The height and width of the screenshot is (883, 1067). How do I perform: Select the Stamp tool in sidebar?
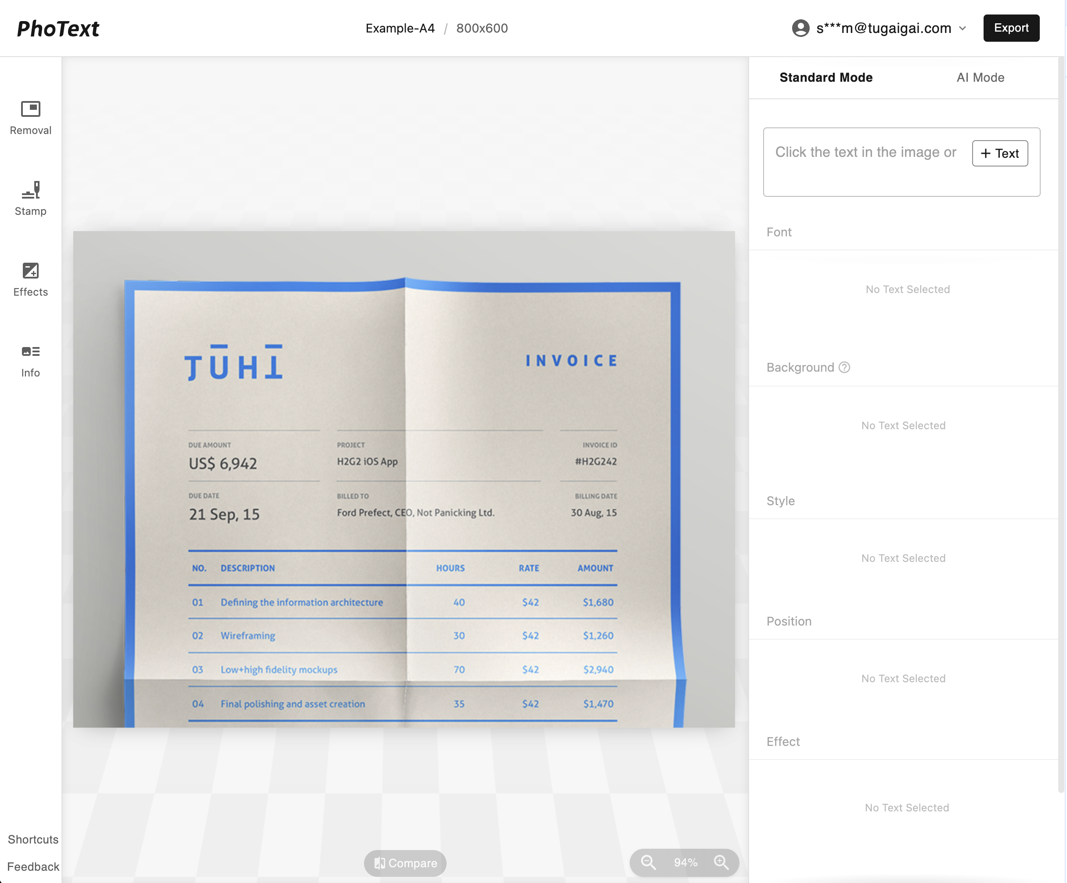click(x=30, y=196)
